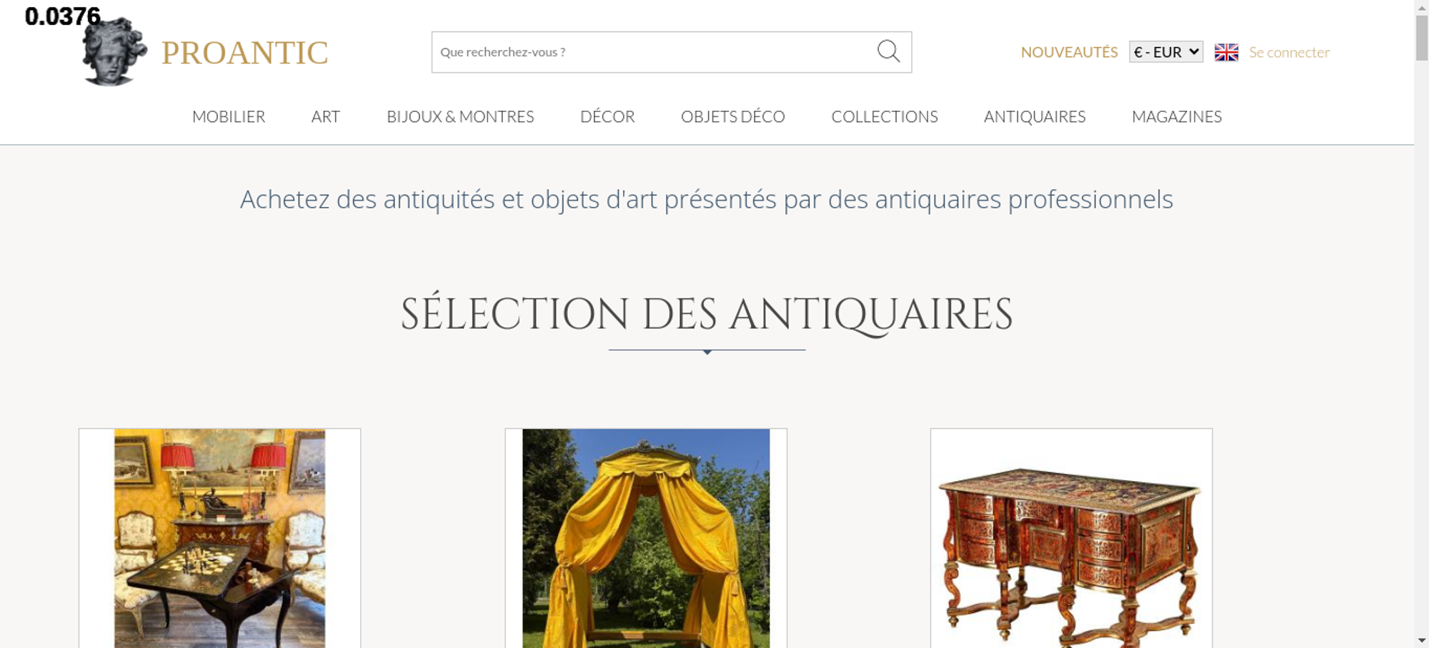Open the DÉCOR menu
1429x648 pixels.
click(x=607, y=116)
